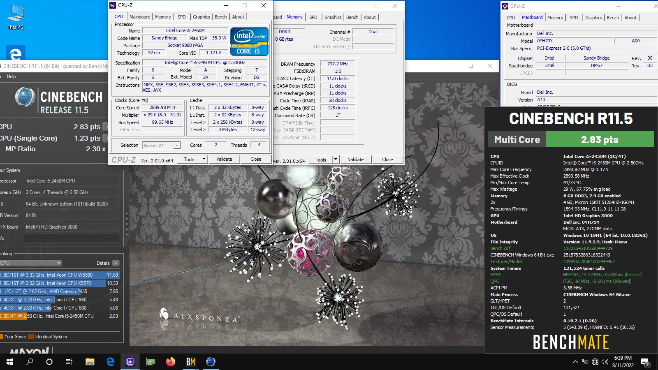
Task: Select the Xeon CPU X5570 ranking row
Action: (60, 283)
